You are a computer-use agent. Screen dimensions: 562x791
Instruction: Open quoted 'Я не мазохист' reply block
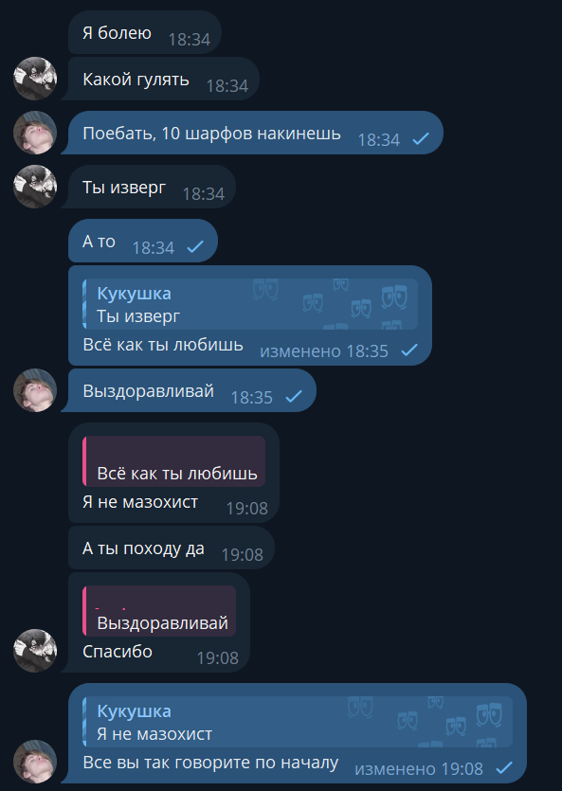[x=298, y=722]
